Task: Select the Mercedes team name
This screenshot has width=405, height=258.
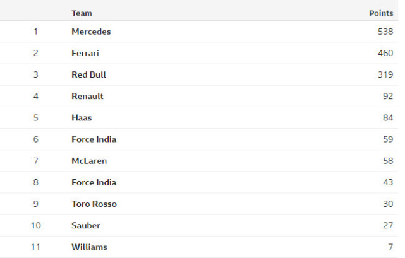Action: (91, 32)
